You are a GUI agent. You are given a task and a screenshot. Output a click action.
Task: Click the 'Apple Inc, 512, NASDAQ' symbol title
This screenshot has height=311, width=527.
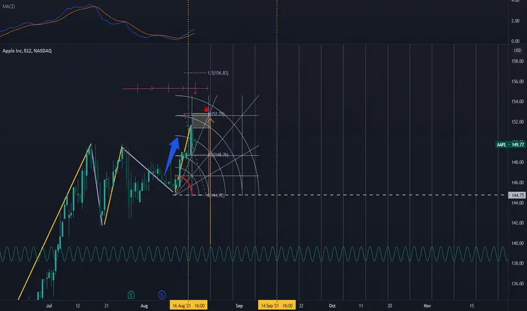coord(27,51)
